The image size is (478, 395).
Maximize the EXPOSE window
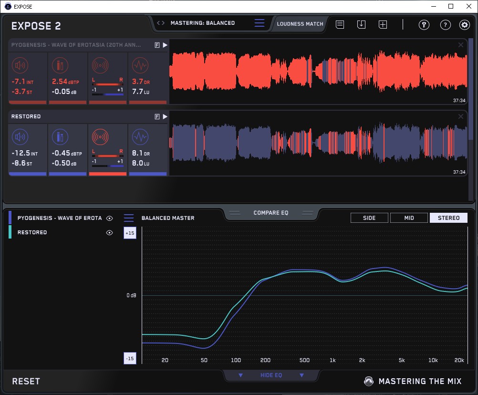coord(451,6)
